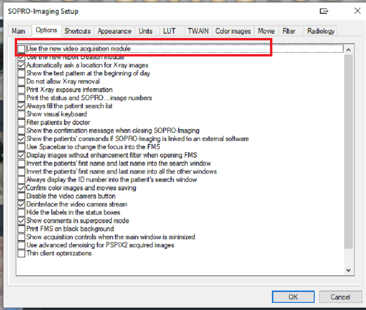The width and height of the screenshot is (366, 310).
Task: Switch to the Filter tab
Action: coord(289,31)
